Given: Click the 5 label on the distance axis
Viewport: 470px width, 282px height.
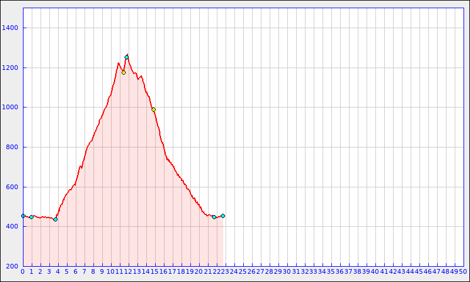Looking at the screenshot, I should (x=67, y=271).
